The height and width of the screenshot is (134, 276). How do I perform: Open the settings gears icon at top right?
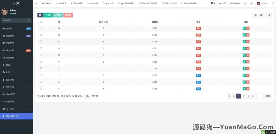273,3
